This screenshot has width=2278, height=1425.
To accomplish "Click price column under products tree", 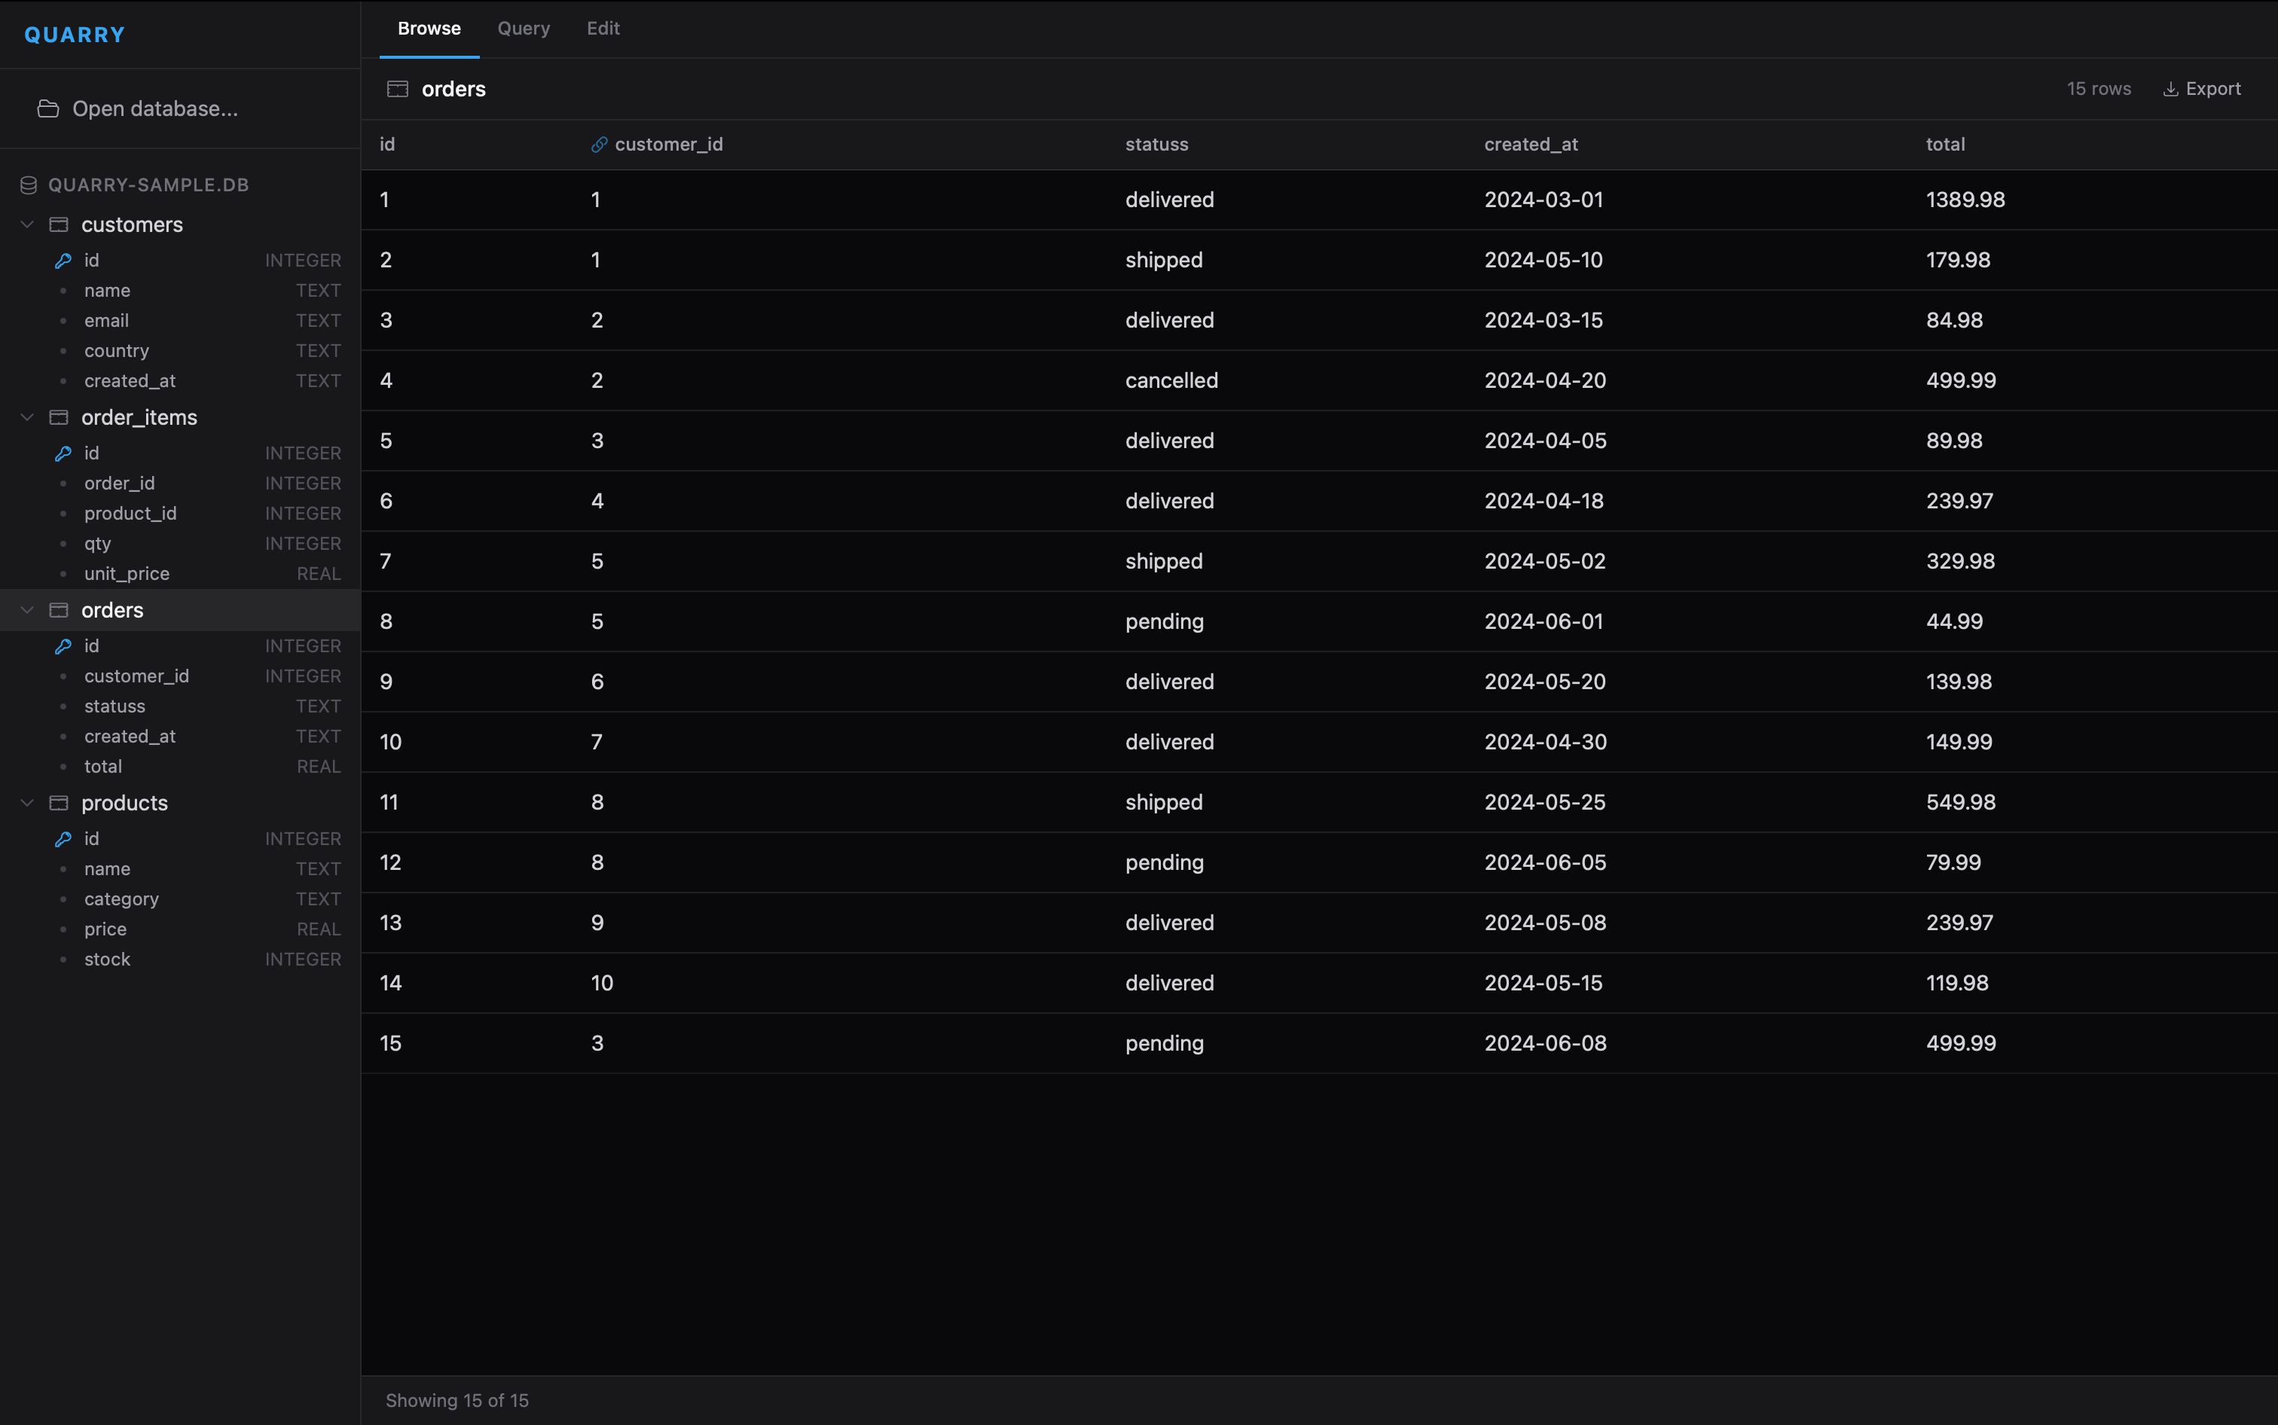I will (180, 929).
